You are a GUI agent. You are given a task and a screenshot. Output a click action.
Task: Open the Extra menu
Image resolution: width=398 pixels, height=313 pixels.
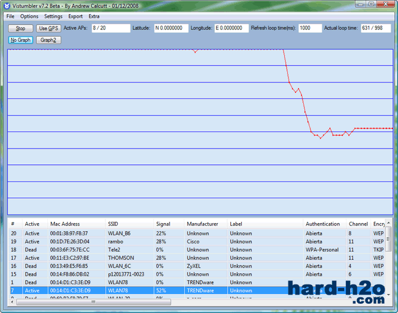(x=94, y=16)
